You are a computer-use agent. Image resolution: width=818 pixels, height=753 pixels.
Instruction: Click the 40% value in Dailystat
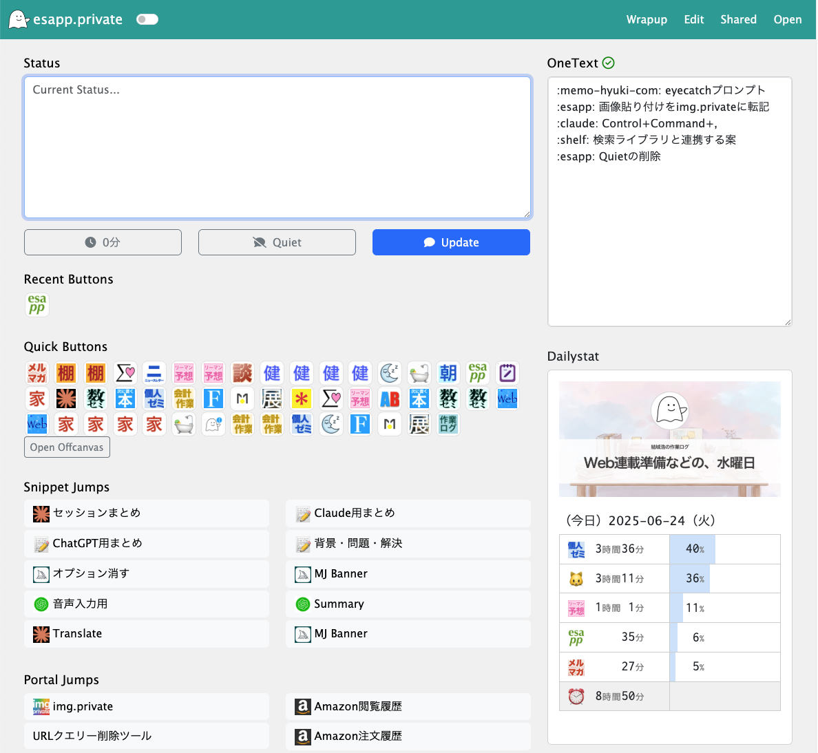point(695,549)
